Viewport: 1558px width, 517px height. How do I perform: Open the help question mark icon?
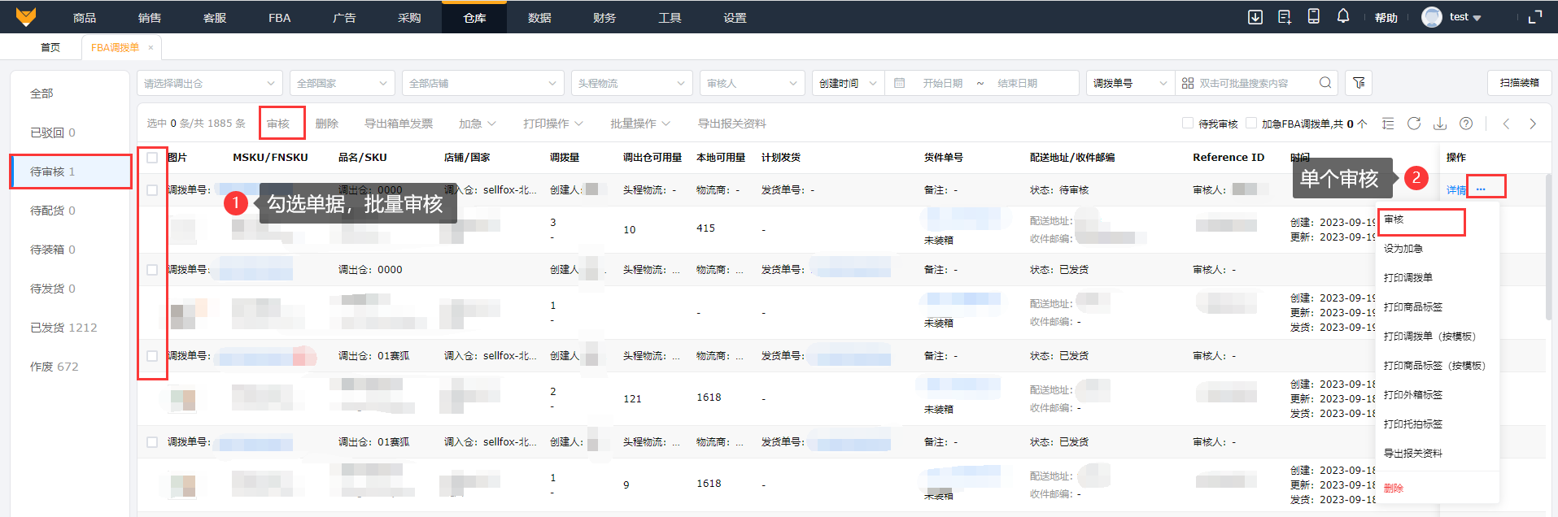(x=1466, y=124)
